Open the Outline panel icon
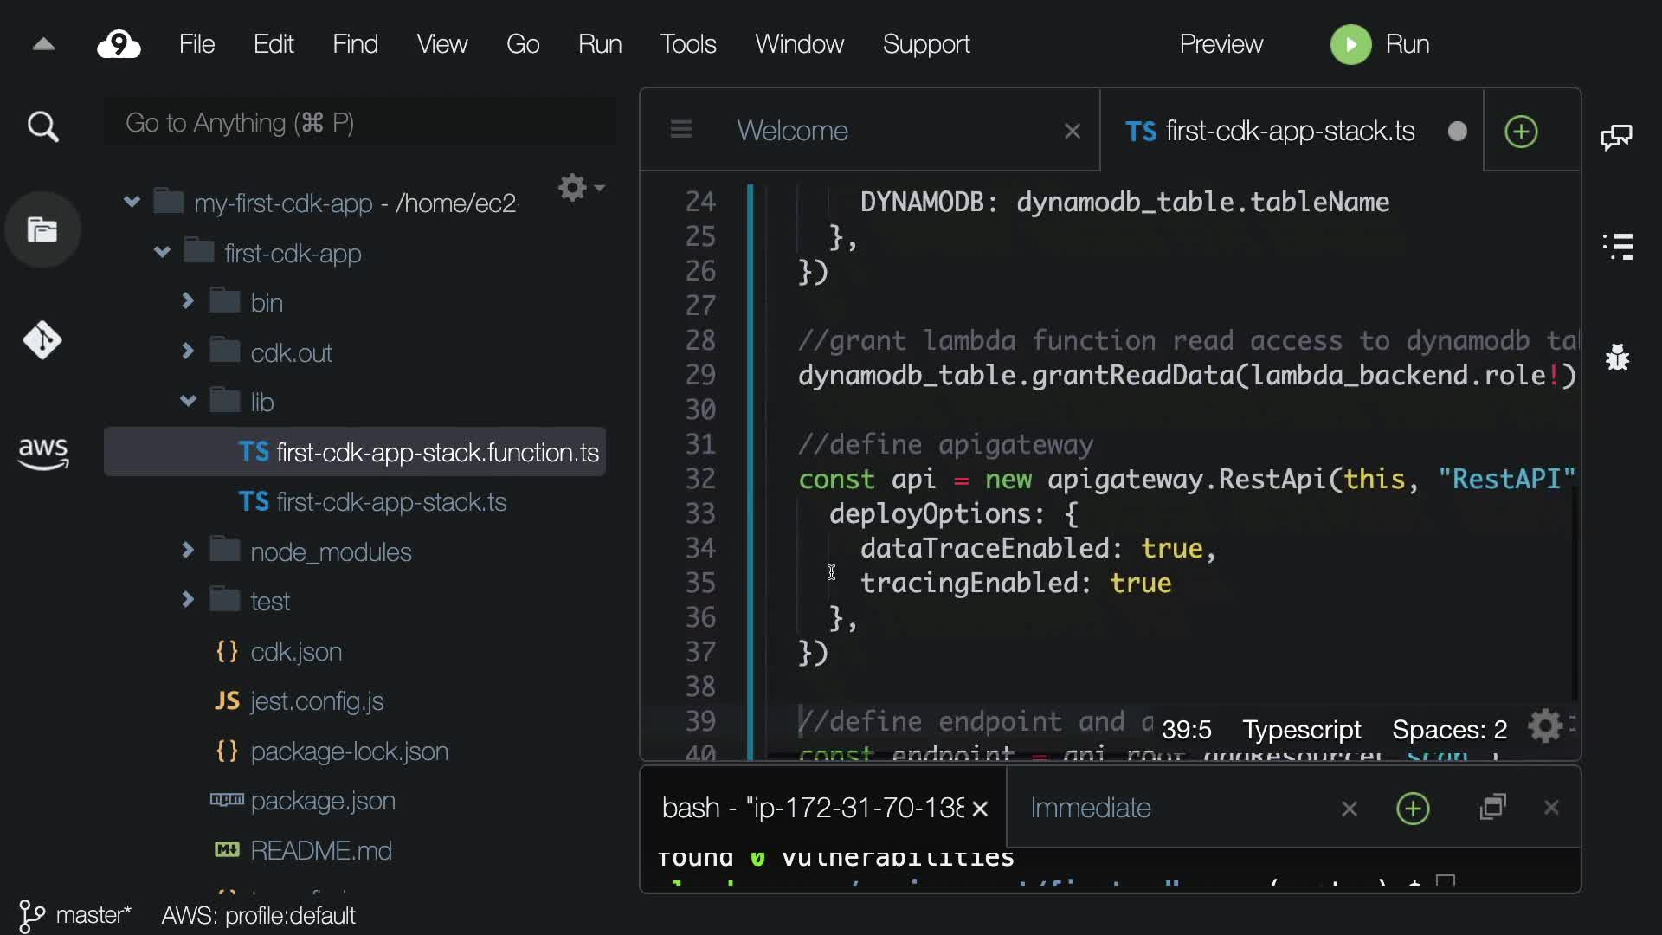Screen dimensions: 1662x935 click(x=1618, y=247)
